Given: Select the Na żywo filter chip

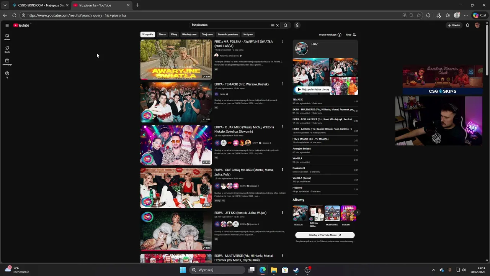Looking at the screenshot, I should click(x=248, y=34).
